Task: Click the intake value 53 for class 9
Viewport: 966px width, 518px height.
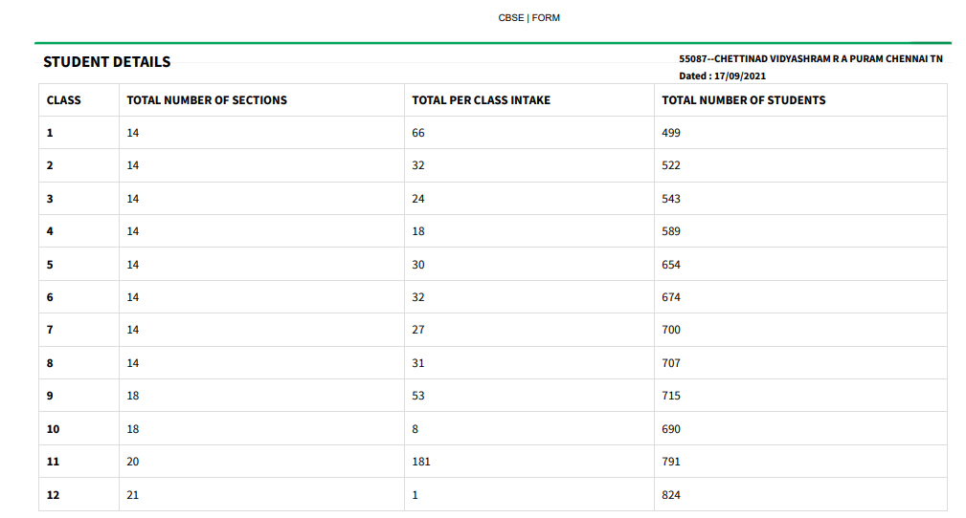Action: pos(529,396)
